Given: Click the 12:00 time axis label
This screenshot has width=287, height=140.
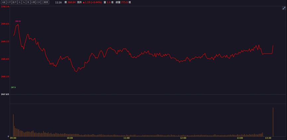Looking at the screenshot, I should click(183, 138).
